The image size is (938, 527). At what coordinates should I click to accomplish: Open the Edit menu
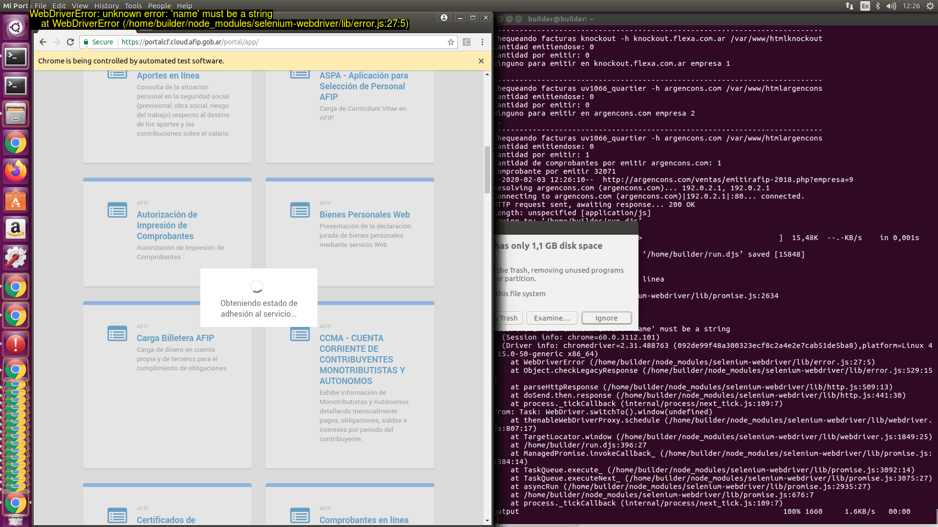pyautogui.click(x=59, y=6)
